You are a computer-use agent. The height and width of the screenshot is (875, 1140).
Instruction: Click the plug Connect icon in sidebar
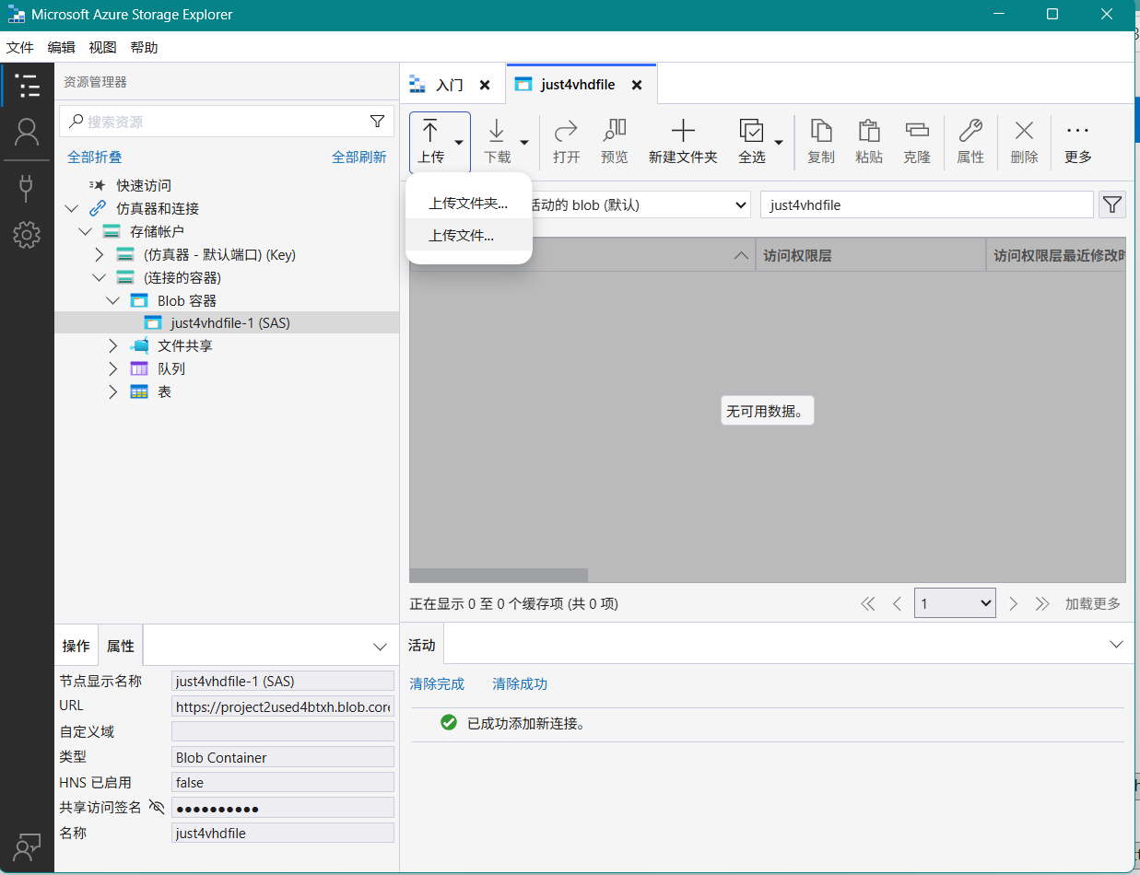click(x=27, y=188)
